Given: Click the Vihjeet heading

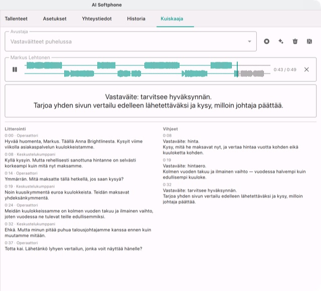Looking at the screenshot, I should (x=171, y=129).
